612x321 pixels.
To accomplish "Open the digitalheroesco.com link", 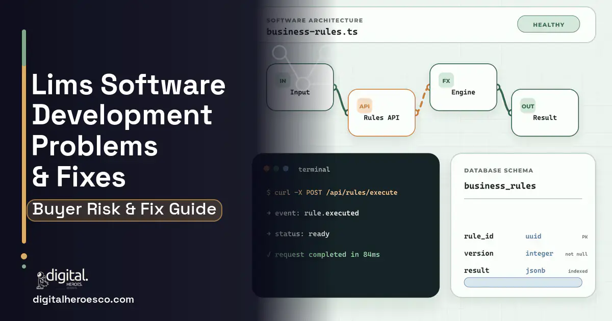I will [x=83, y=300].
